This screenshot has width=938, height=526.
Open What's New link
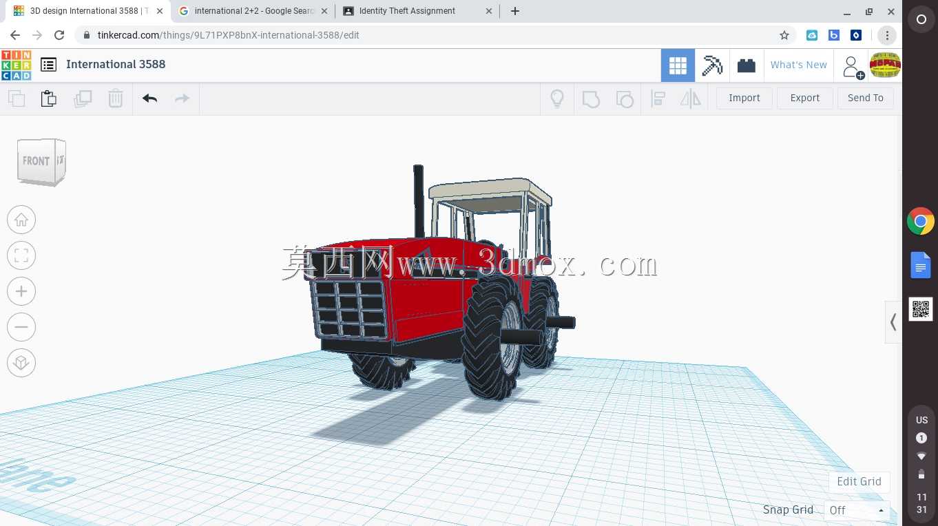tap(799, 65)
